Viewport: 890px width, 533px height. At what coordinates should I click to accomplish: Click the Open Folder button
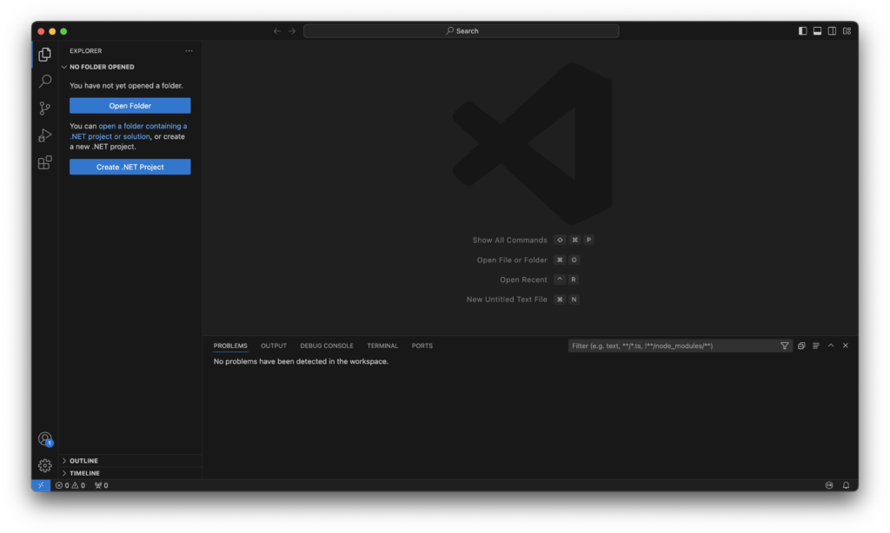[x=130, y=105]
